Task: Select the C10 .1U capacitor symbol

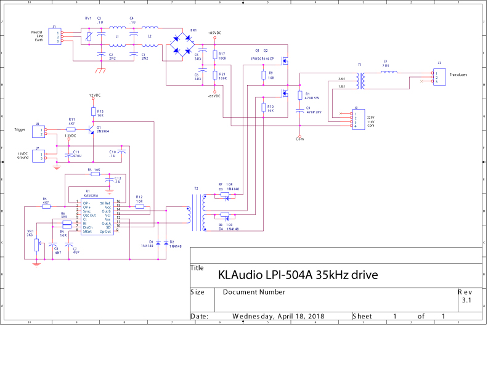Action: click(x=121, y=152)
